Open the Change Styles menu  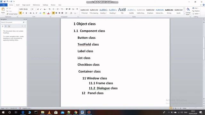click(x=188, y=11)
